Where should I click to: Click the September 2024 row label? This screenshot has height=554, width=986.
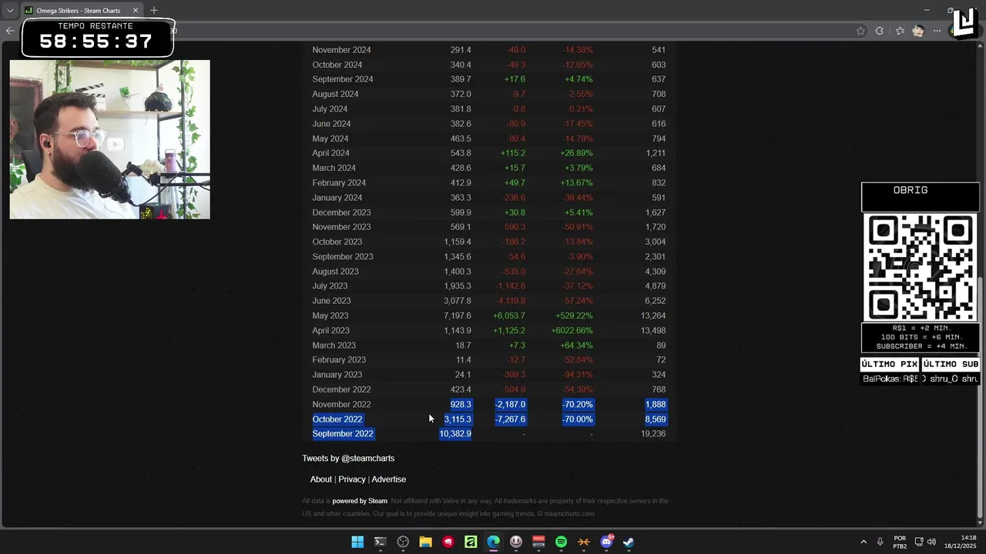tap(343, 79)
